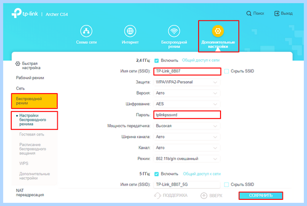Open the Шифрование dropdown showing AES
307x206 pixels.
187,104
